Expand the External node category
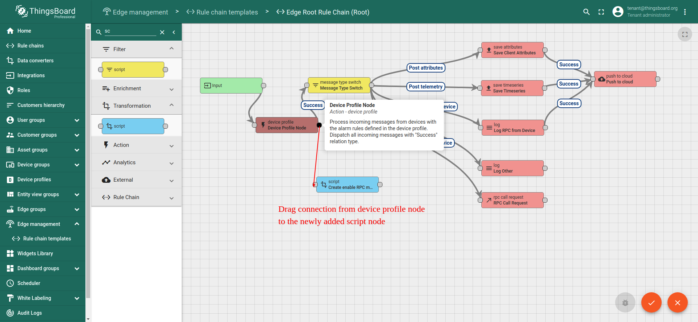 (x=136, y=180)
